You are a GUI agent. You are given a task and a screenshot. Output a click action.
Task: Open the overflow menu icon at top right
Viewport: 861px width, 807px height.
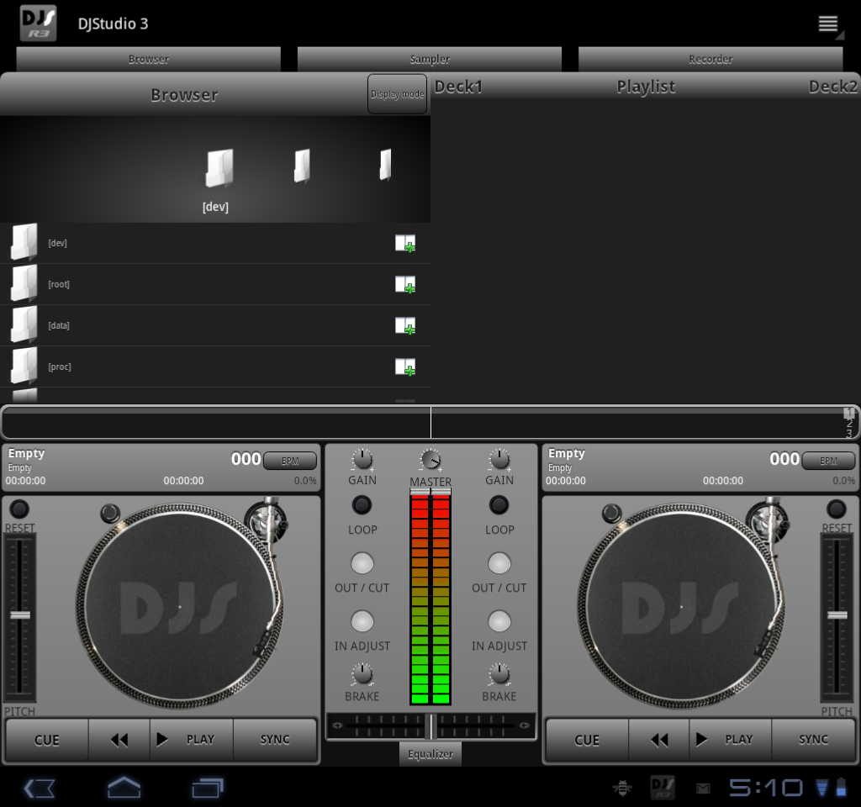coord(829,24)
